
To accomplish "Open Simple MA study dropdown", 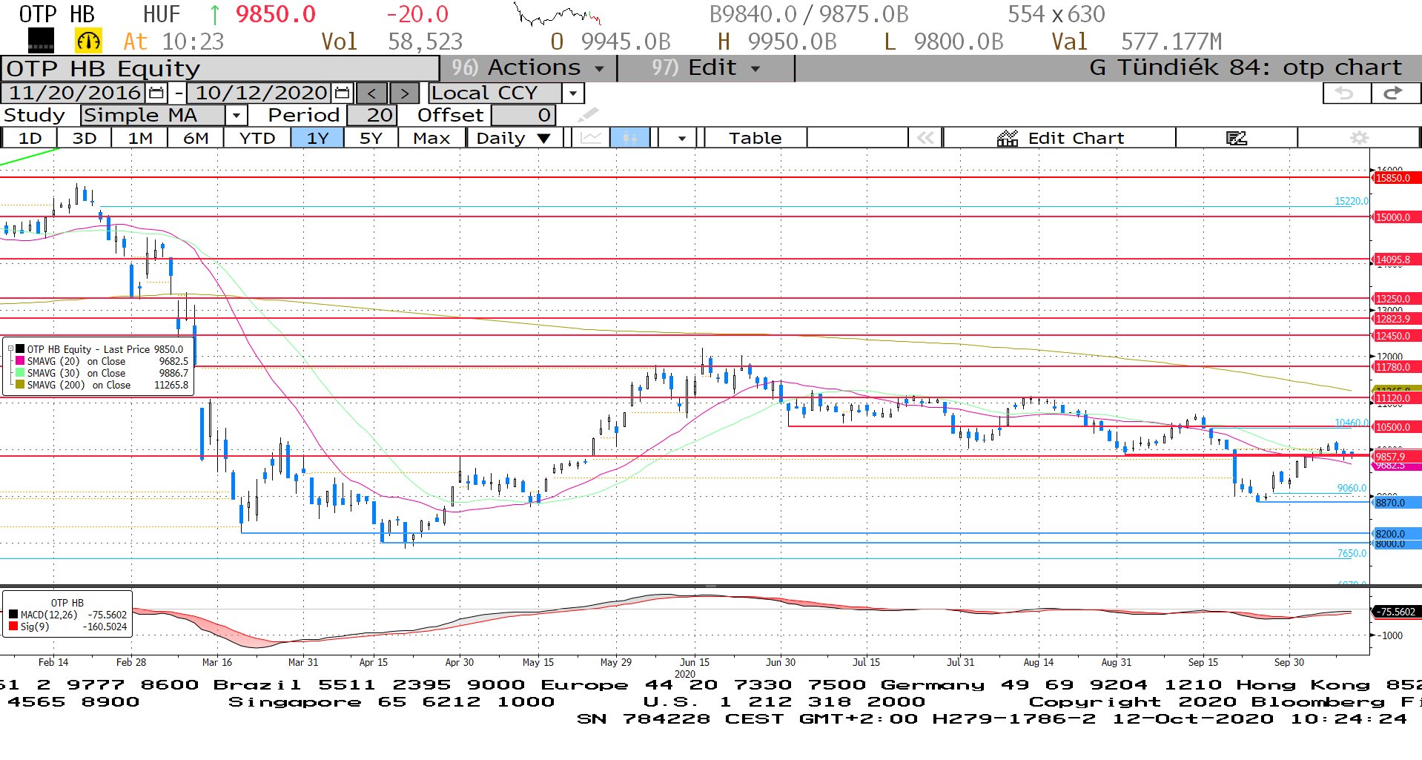I will (x=236, y=116).
